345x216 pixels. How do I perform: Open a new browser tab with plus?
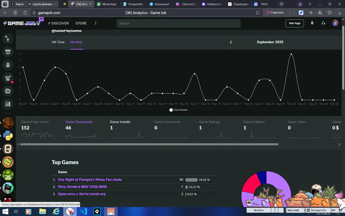point(281,4)
